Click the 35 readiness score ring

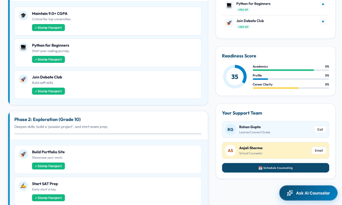(x=235, y=77)
